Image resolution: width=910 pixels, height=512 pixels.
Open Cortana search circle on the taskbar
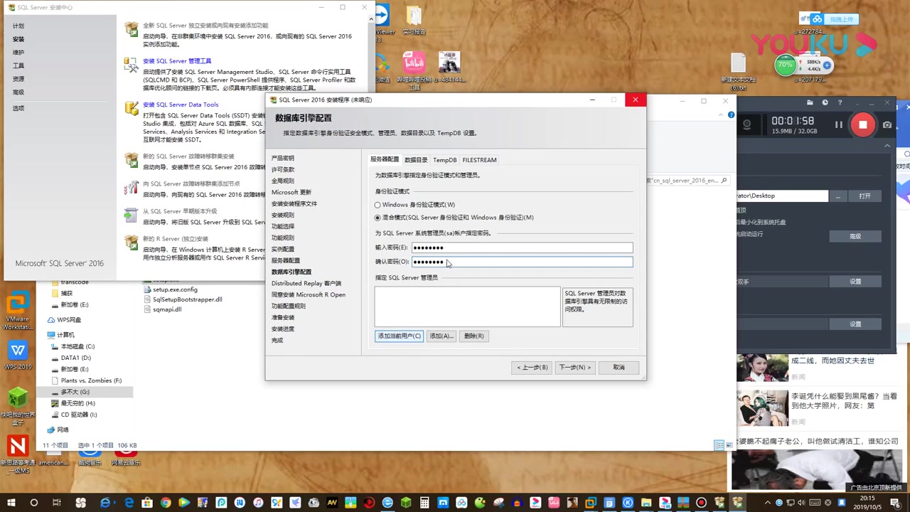pyautogui.click(x=35, y=503)
